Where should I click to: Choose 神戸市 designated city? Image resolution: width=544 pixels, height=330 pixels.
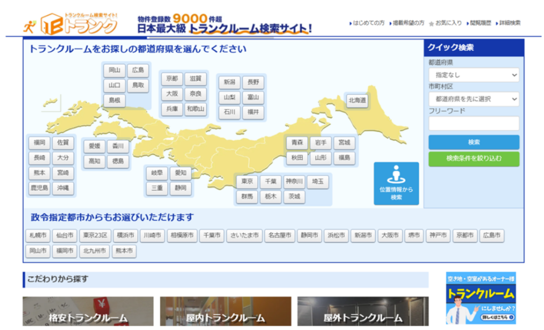[x=438, y=235]
